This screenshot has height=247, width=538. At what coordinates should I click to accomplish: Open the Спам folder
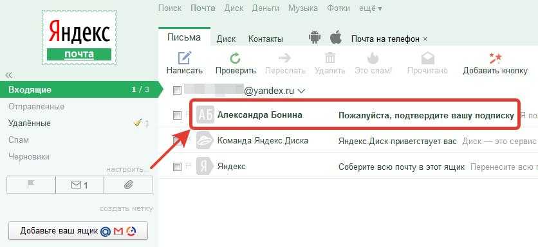tap(19, 140)
